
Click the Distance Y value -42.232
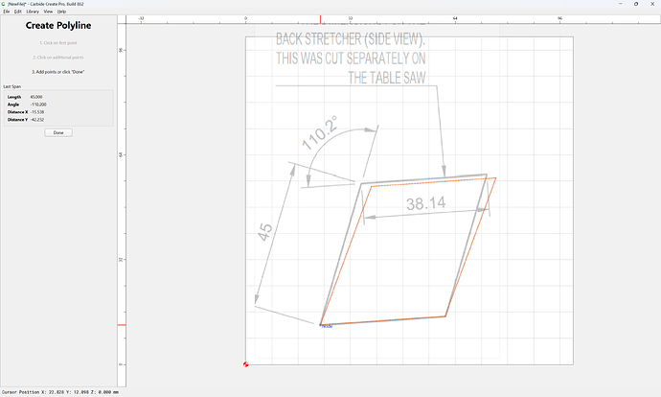37,120
